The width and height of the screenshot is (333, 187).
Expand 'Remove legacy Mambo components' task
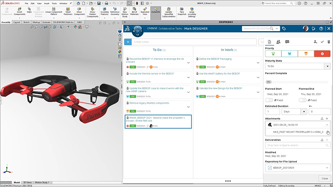pyautogui.click(x=189, y=107)
